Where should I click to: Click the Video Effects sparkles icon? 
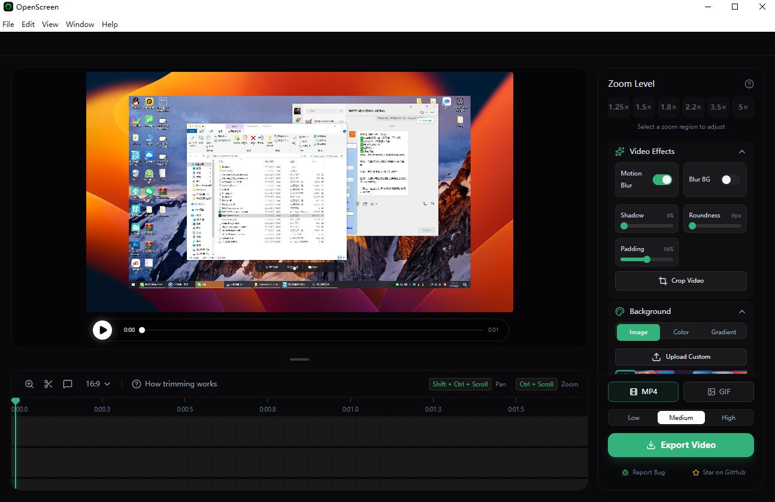tap(619, 151)
